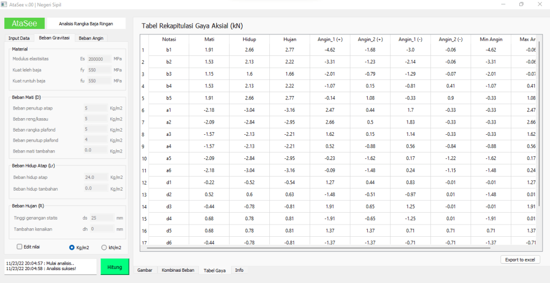
Task: Open the Beban Angin tab
Action: tap(91, 38)
